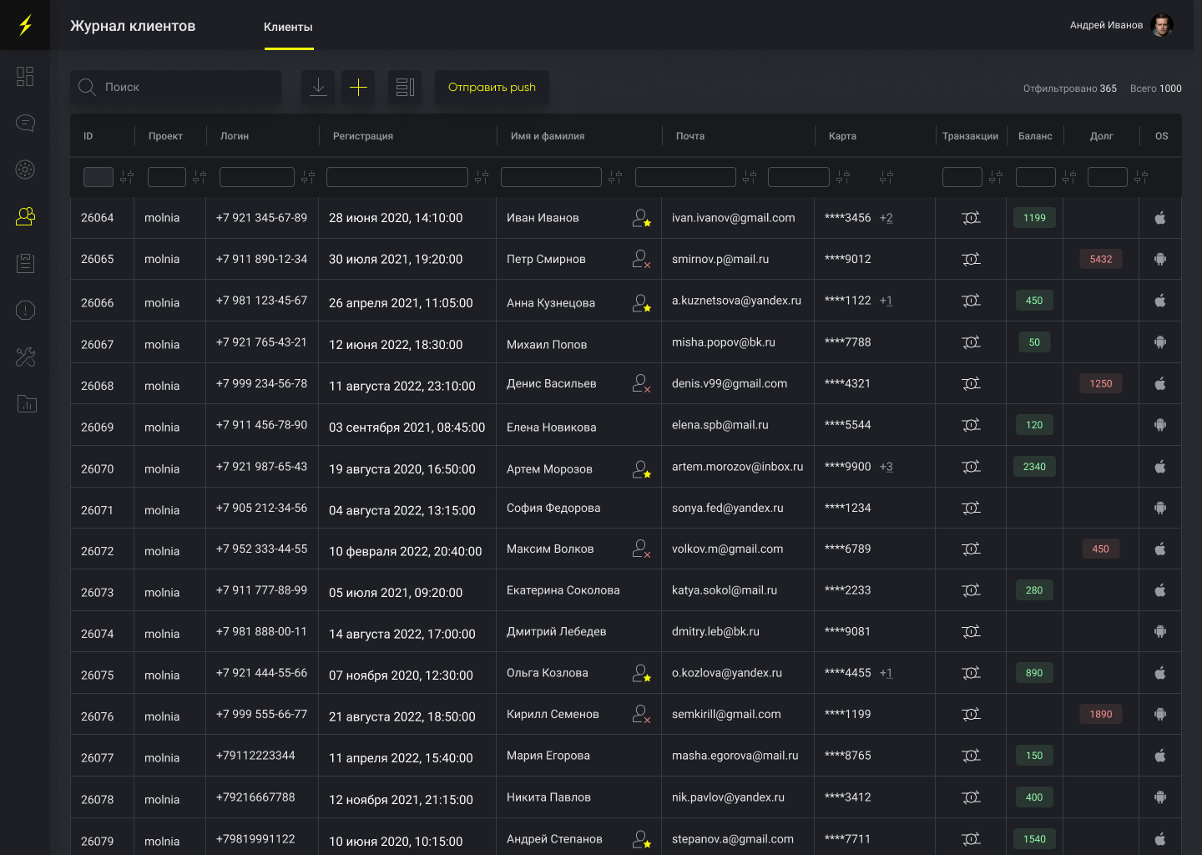The image size is (1202, 855).
Task: Click the blocked user icon for Петр Смирнов
Action: [x=641, y=259]
